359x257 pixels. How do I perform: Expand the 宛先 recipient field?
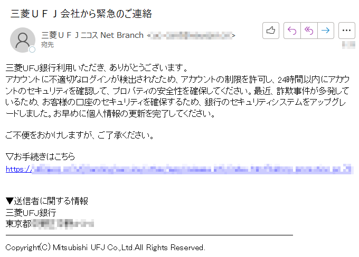click(x=48, y=45)
